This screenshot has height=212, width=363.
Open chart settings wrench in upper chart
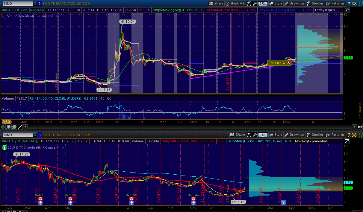255,4
